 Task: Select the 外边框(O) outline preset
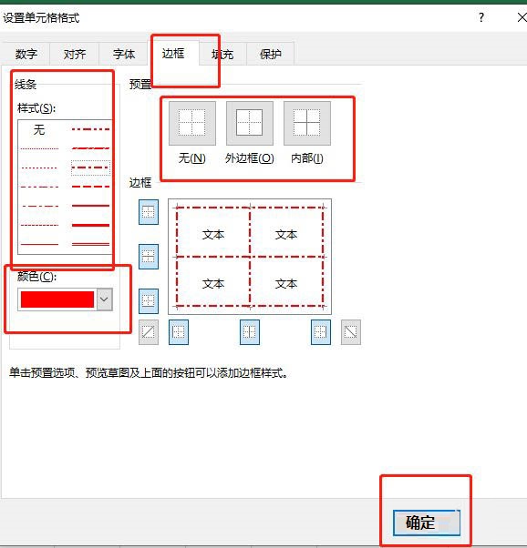click(250, 124)
